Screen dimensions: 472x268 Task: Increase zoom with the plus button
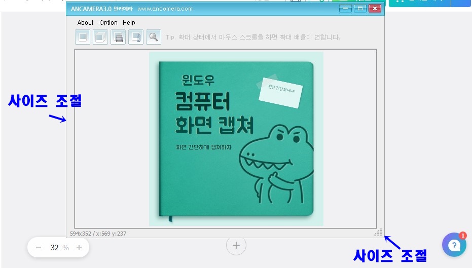tap(79, 248)
